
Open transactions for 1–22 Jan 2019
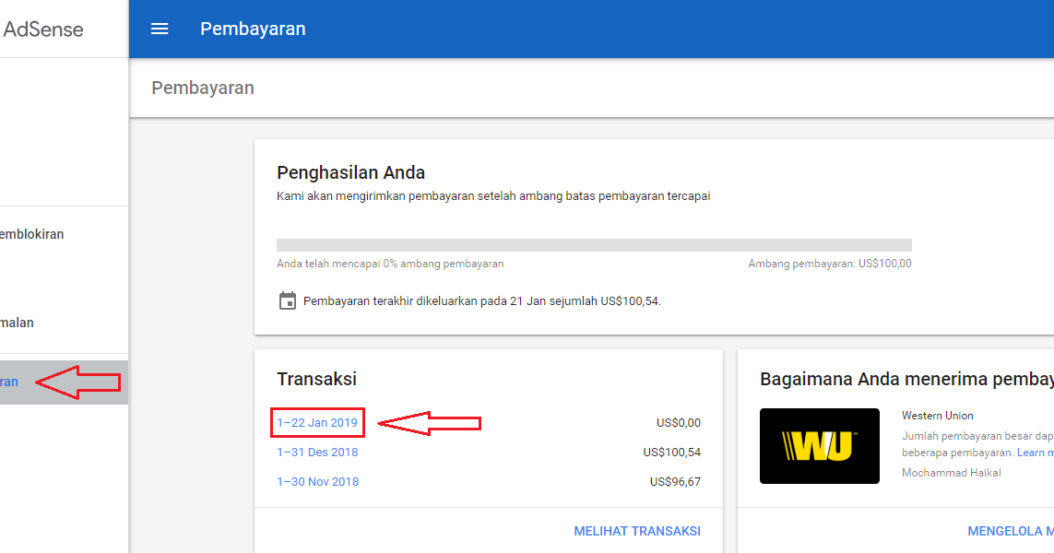pyautogui.click(x=317, y=422)
